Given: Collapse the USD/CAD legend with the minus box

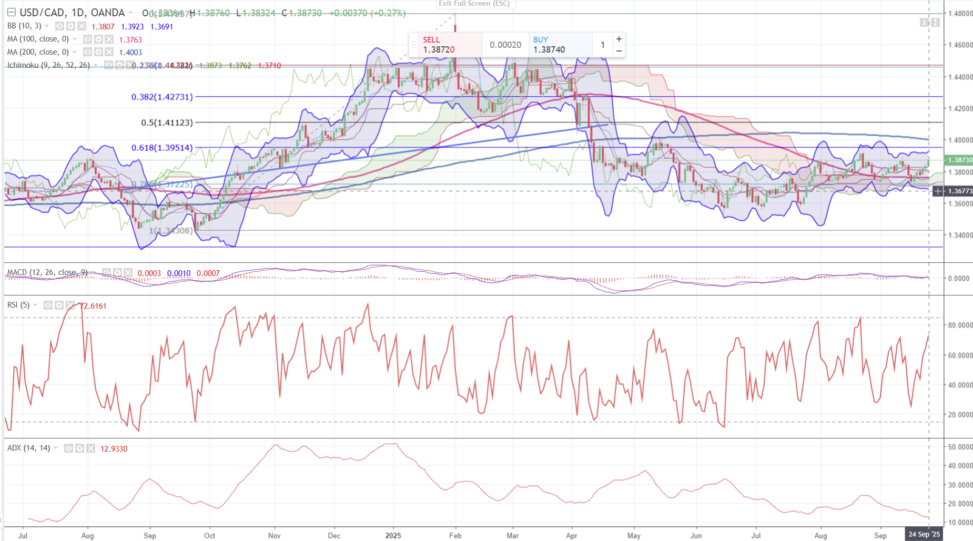Looking at the screenshot, I should 11,12.
